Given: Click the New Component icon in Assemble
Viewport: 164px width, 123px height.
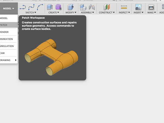Looking at the screenshot, I should click(x=83, y=7).
